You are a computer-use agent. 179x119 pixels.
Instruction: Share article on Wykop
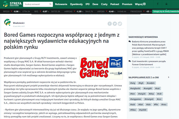click(120, 24)
